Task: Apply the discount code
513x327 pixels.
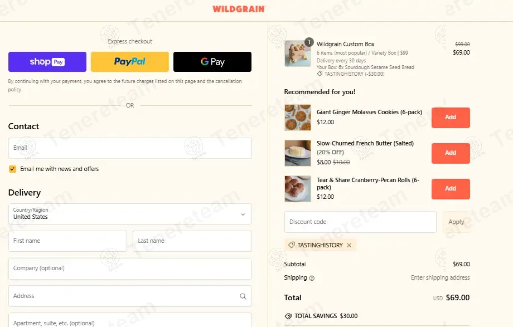Action: [456, 222]
